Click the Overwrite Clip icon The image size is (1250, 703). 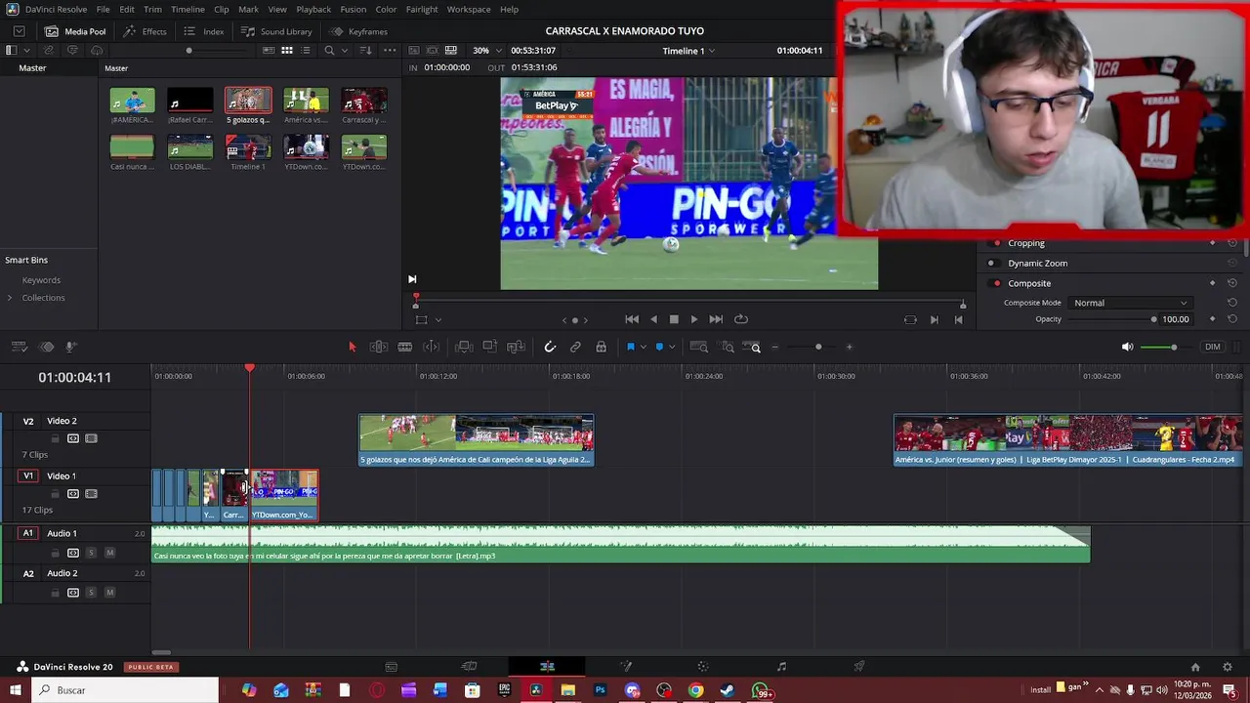pyautogui.click(x=490, y=347)
